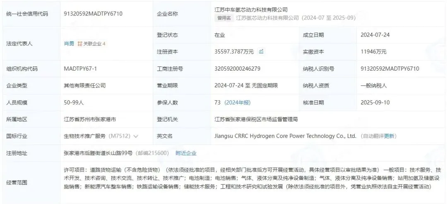Open 附近企业 nearby companies link
The height and width of the screenshot is (204, 447).
[186, 153]
